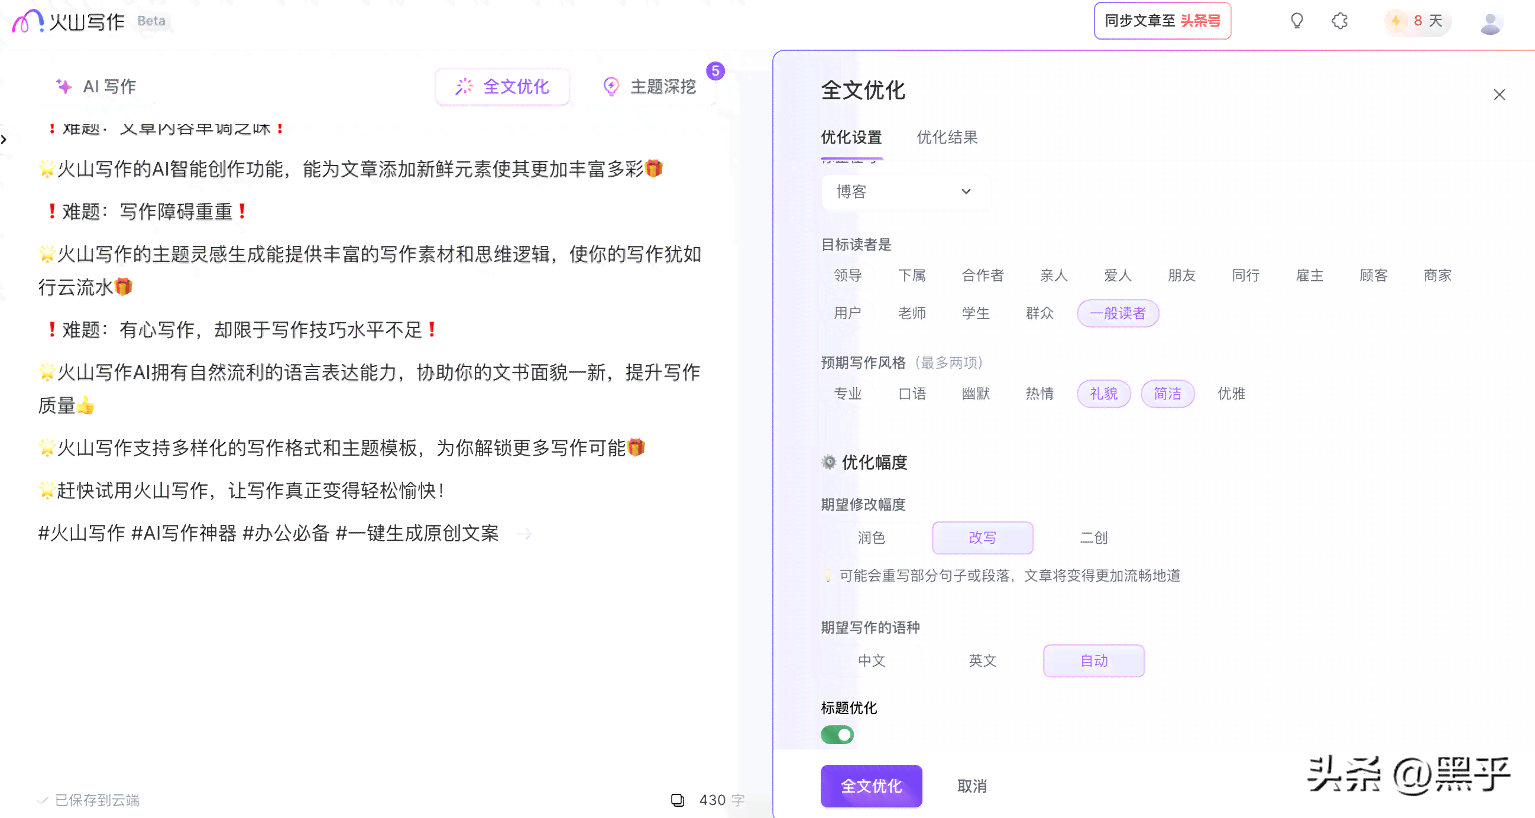Select 合作者 as target reader

pos(983,275)
